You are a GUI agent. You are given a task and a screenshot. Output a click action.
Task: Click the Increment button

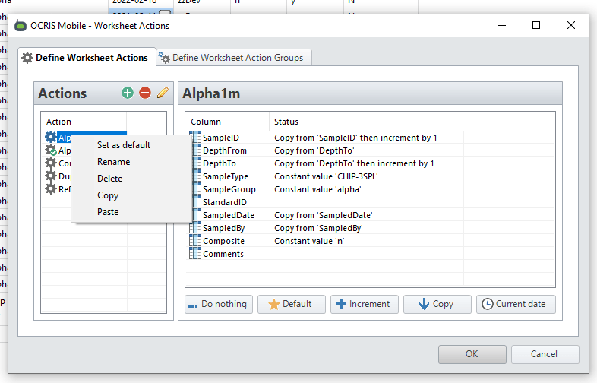click(362, 304)
